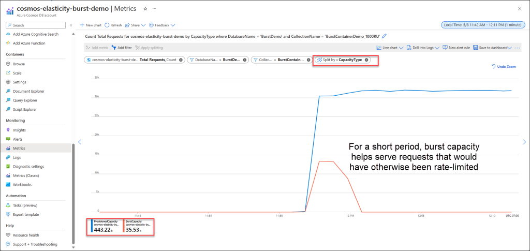Focus the sidebar Search field

36,25
